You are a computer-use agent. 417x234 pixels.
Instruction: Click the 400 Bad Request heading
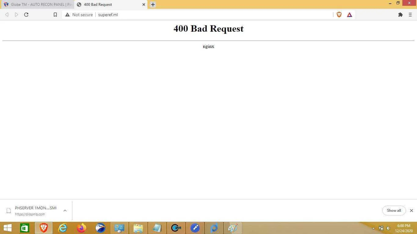[x=209, y=28]
